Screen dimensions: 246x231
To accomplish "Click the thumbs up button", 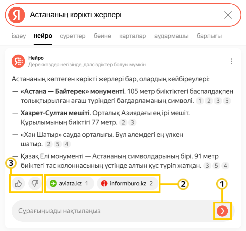I will (x=18, y=183).
